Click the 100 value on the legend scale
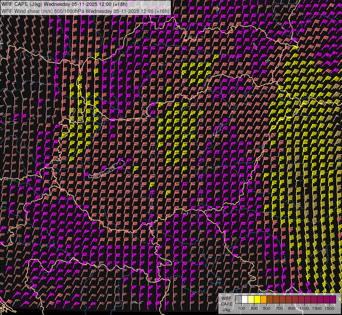 (241, 308)
